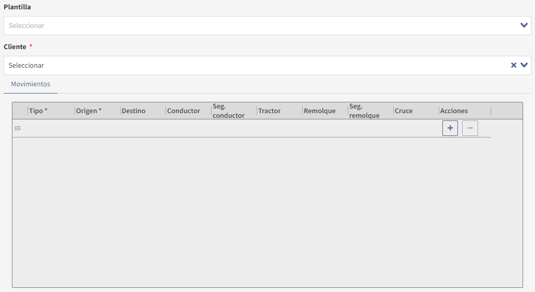Clear the Cliente selection with X icon
Screen dimensions: 535x292
tap(514, 65)
